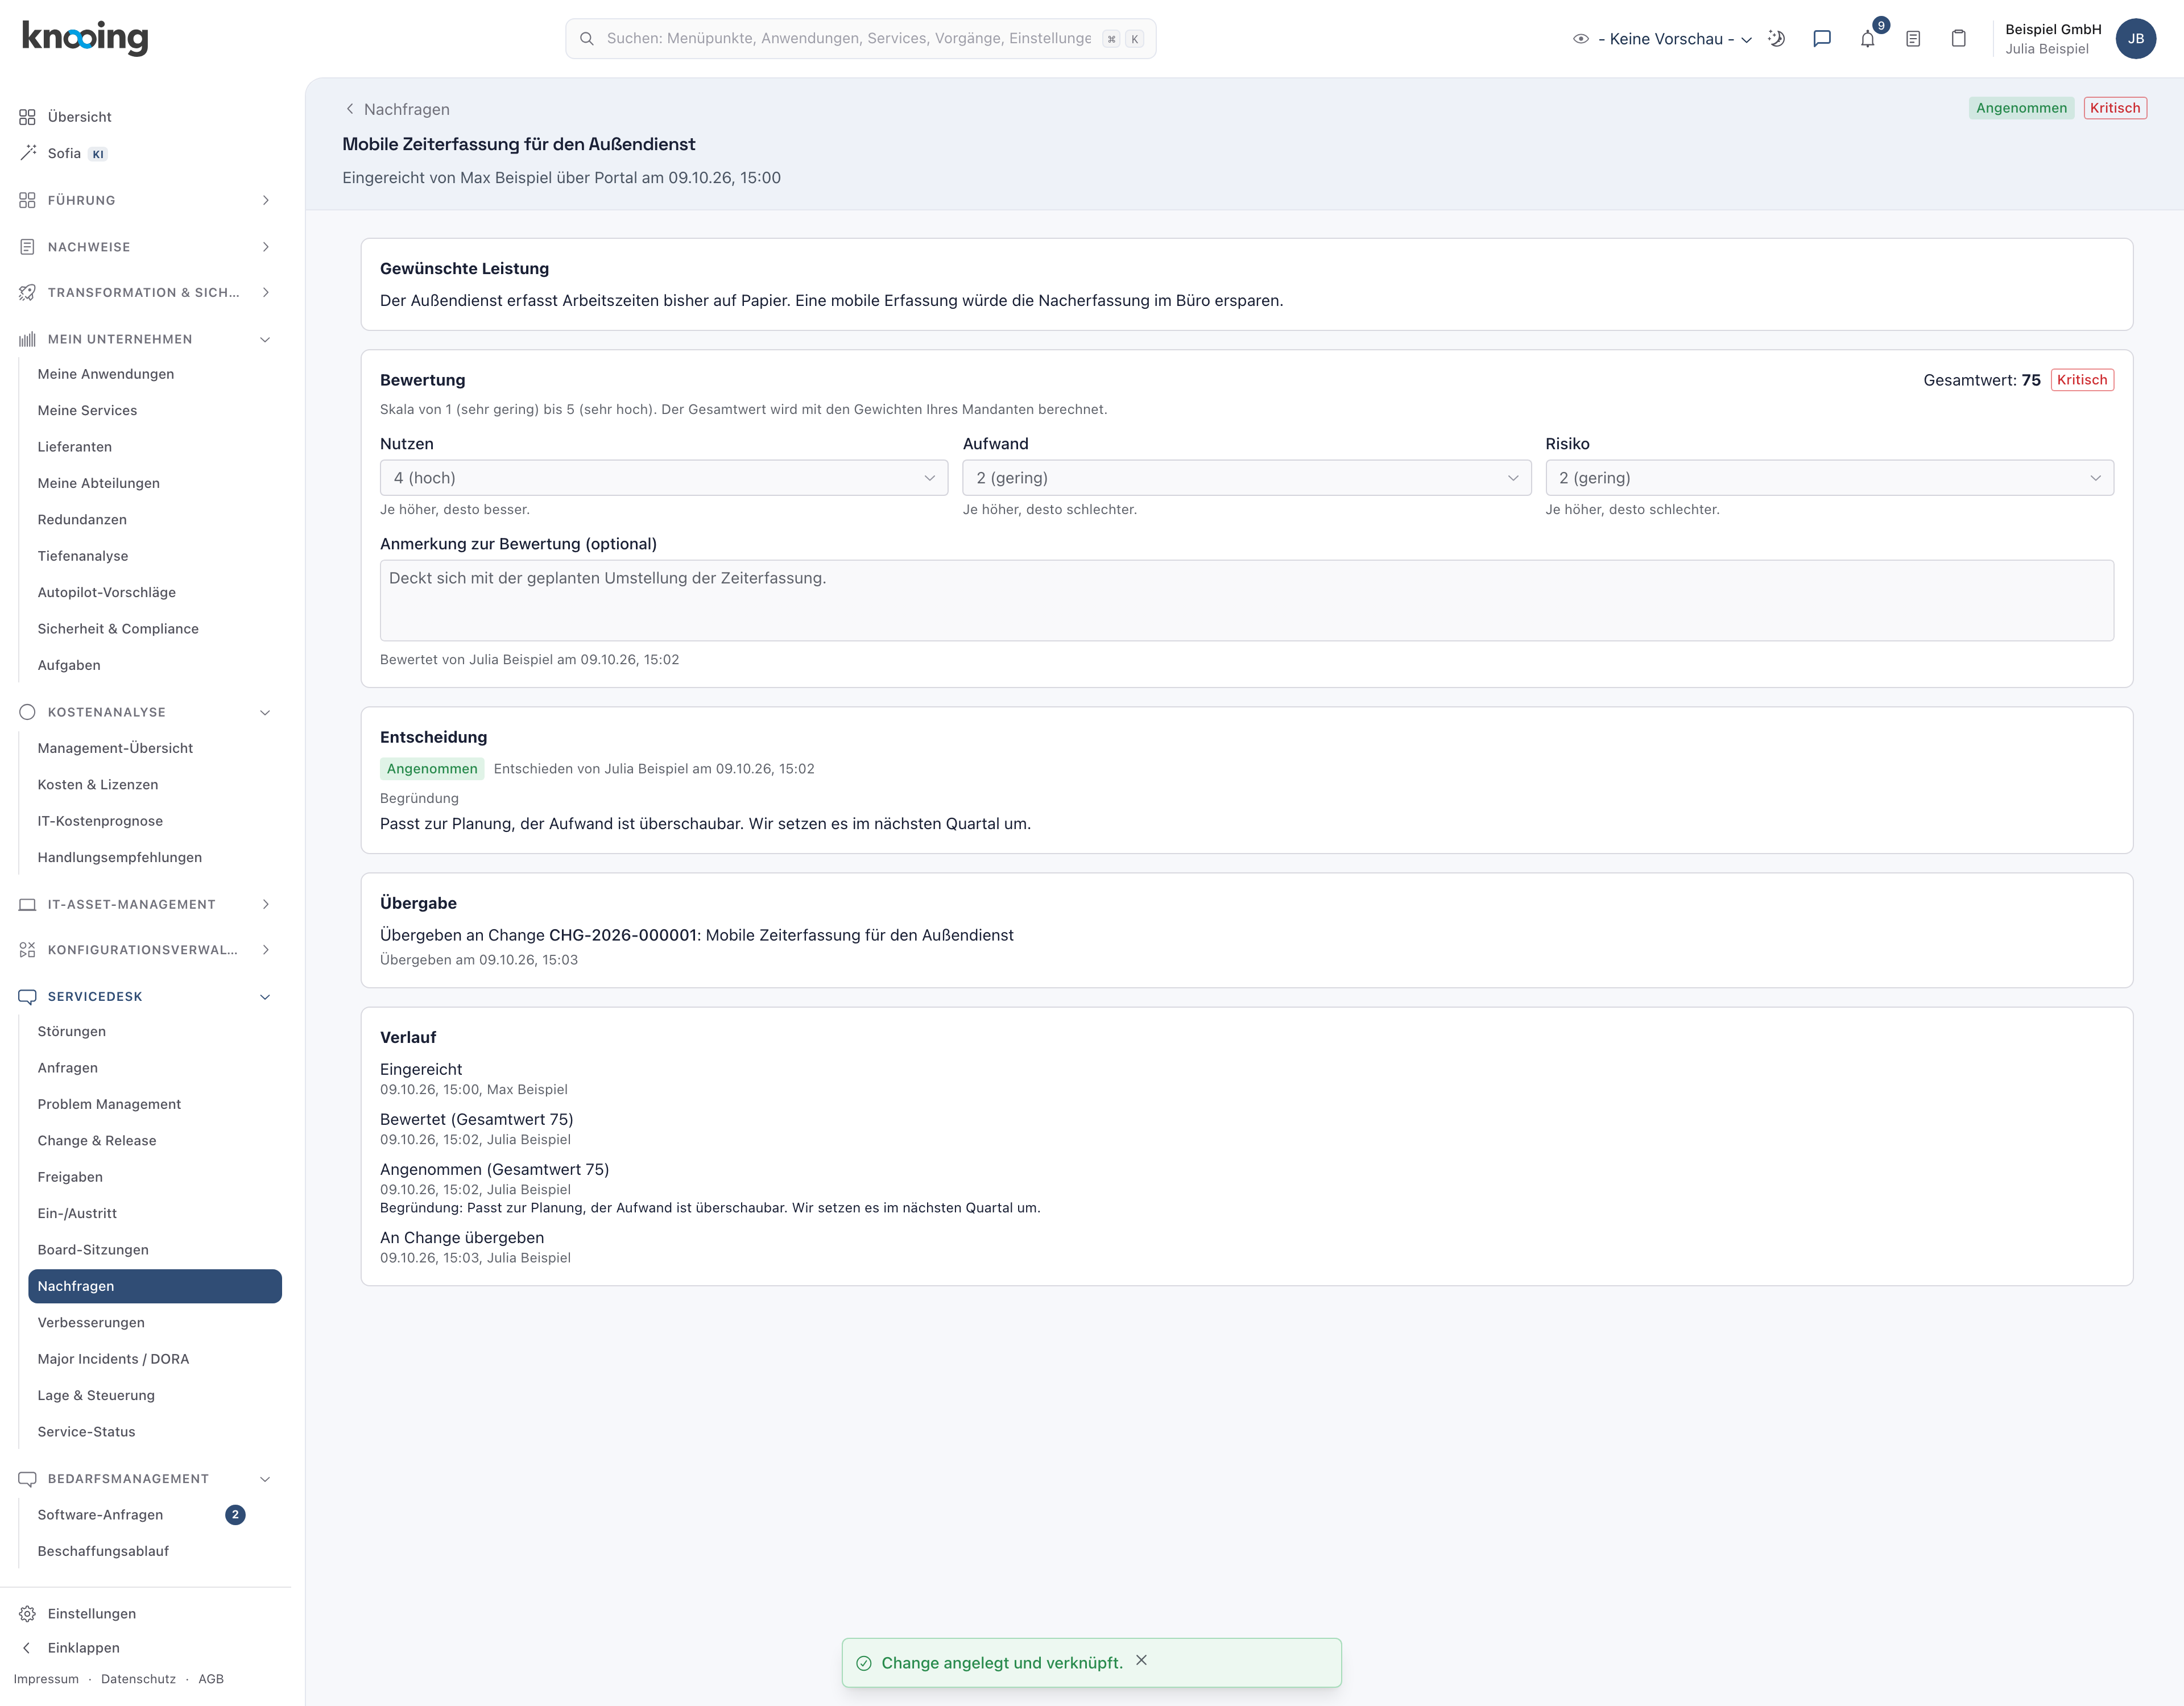The height and width of the screenshot is (1706, 2184).
Task: Click the document list icon in header
Action: (1913, 39)
